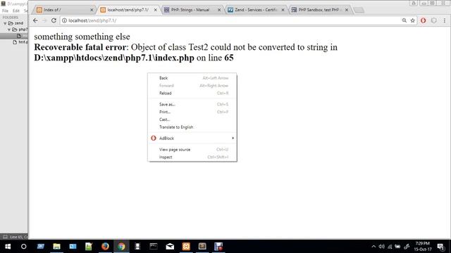Choose 'Translate to English' in context menu
This screenshot has height=253, width=451.
192,127
